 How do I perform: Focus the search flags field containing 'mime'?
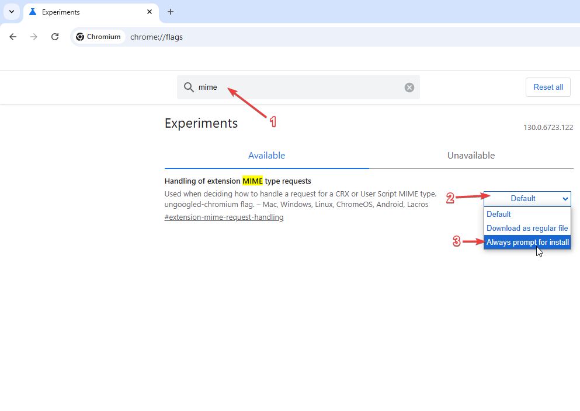pos(298,87)
